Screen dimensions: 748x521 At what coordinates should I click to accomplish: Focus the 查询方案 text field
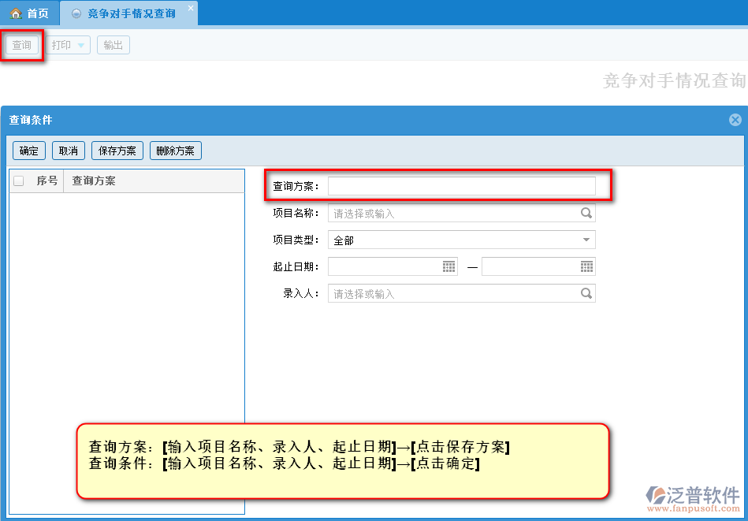click(462, 186)
